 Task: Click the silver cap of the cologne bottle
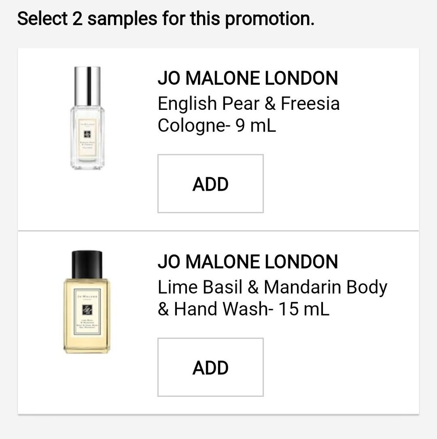coord(87,86)
